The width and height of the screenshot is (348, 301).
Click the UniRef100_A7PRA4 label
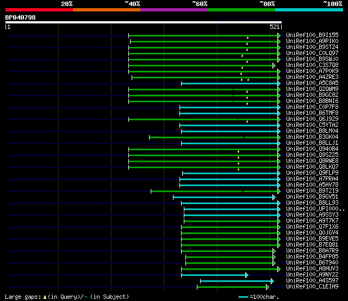click(x=312, y=179)
